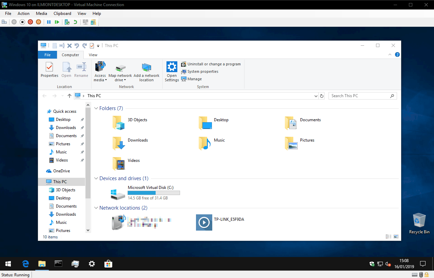Click the C: drive usage bar
434x278 pixels.
click(154, 193)
